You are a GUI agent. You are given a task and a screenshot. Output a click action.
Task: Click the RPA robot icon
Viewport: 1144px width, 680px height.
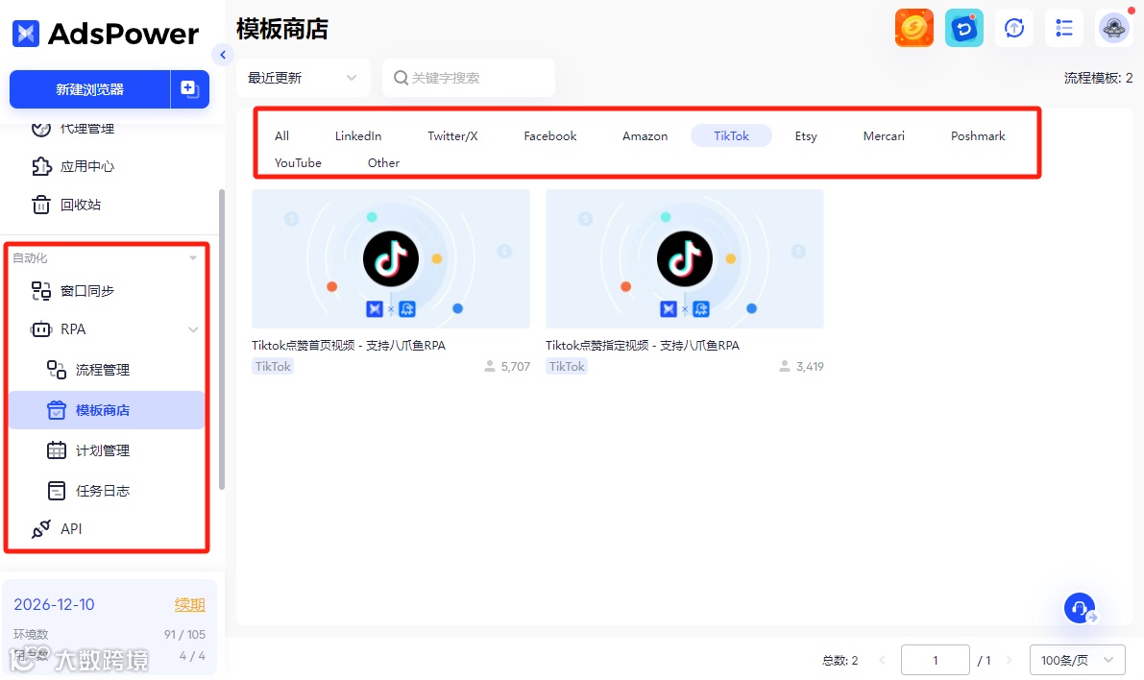[41, 329]
